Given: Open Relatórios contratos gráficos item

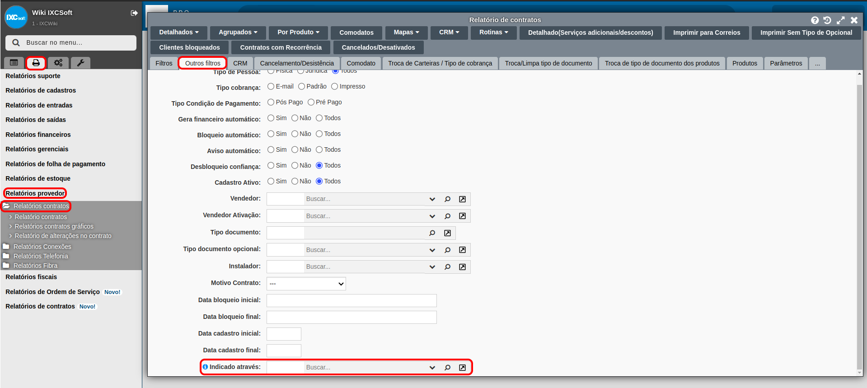Looking at the screenshot, I should [54, 226].
